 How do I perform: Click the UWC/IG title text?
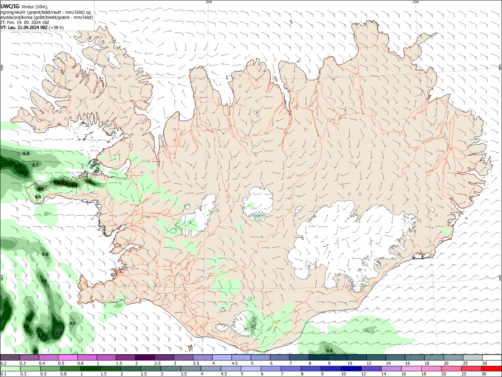pyautogui.click(x=9, y=7)
